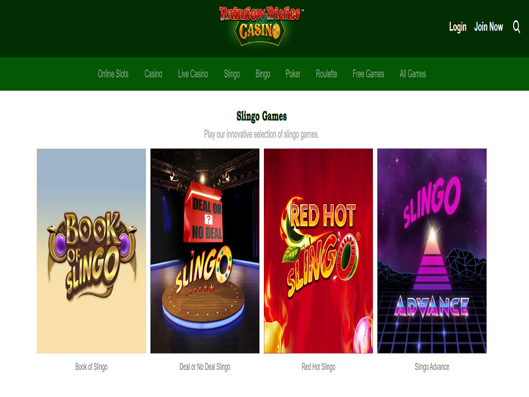Click the Rainbow Riches Casino logo

261,26
